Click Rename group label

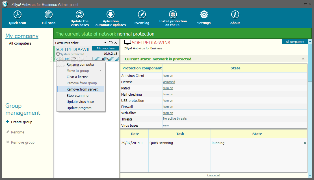click(x=18, y=132)
